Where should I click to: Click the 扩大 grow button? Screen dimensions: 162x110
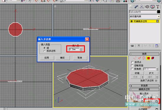coord(151,73)
